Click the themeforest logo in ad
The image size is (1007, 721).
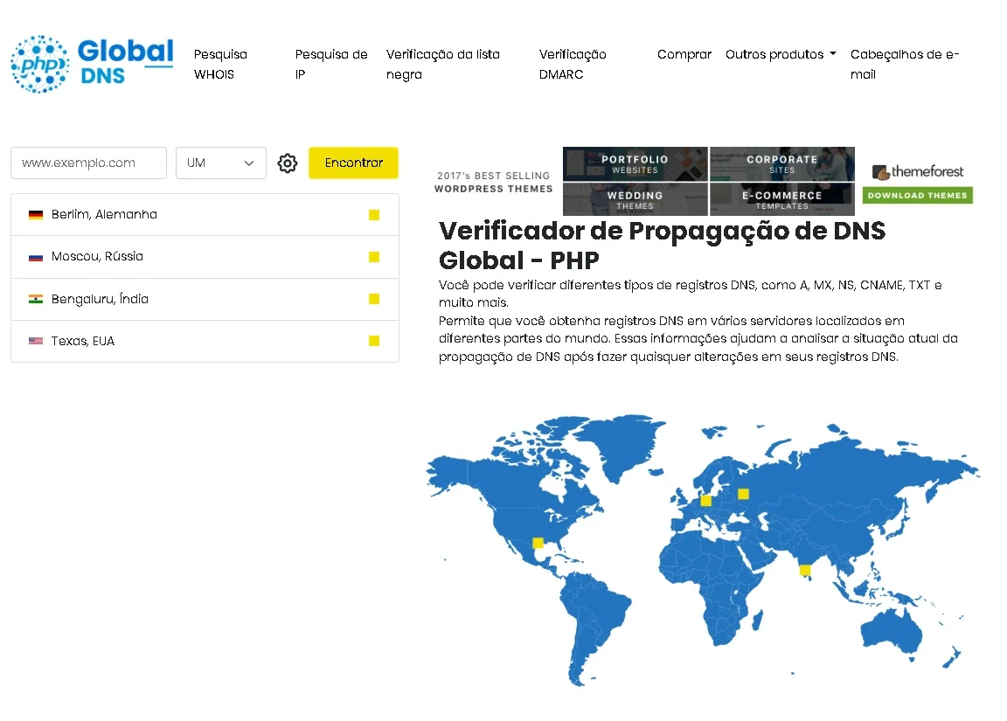(917, 171)
